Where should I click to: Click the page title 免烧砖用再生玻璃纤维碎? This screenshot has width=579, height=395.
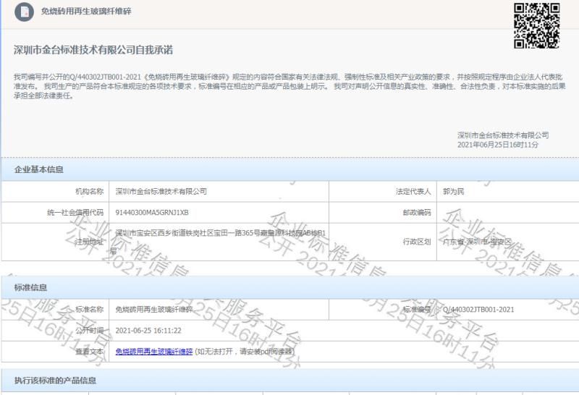pos(86,12)
